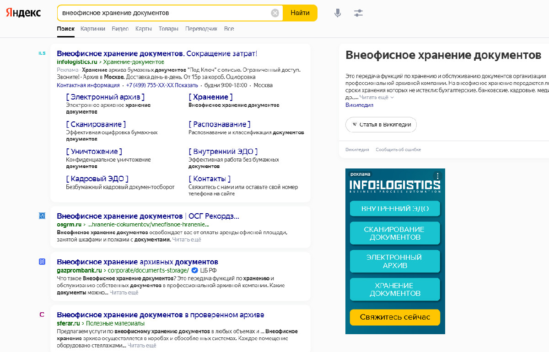Open the gray Википедия footer link
This screenshot has width=549, height=352.
(x=357, y=150)
